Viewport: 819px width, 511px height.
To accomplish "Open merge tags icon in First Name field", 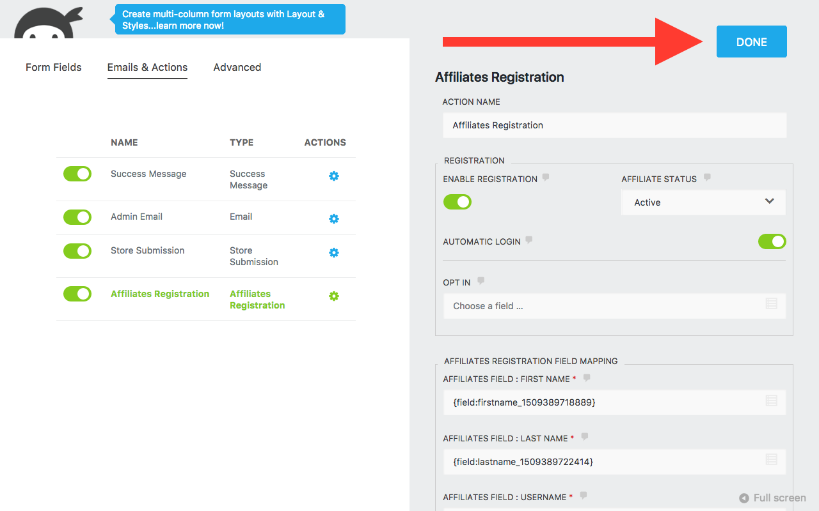I will tap(772, 401).
